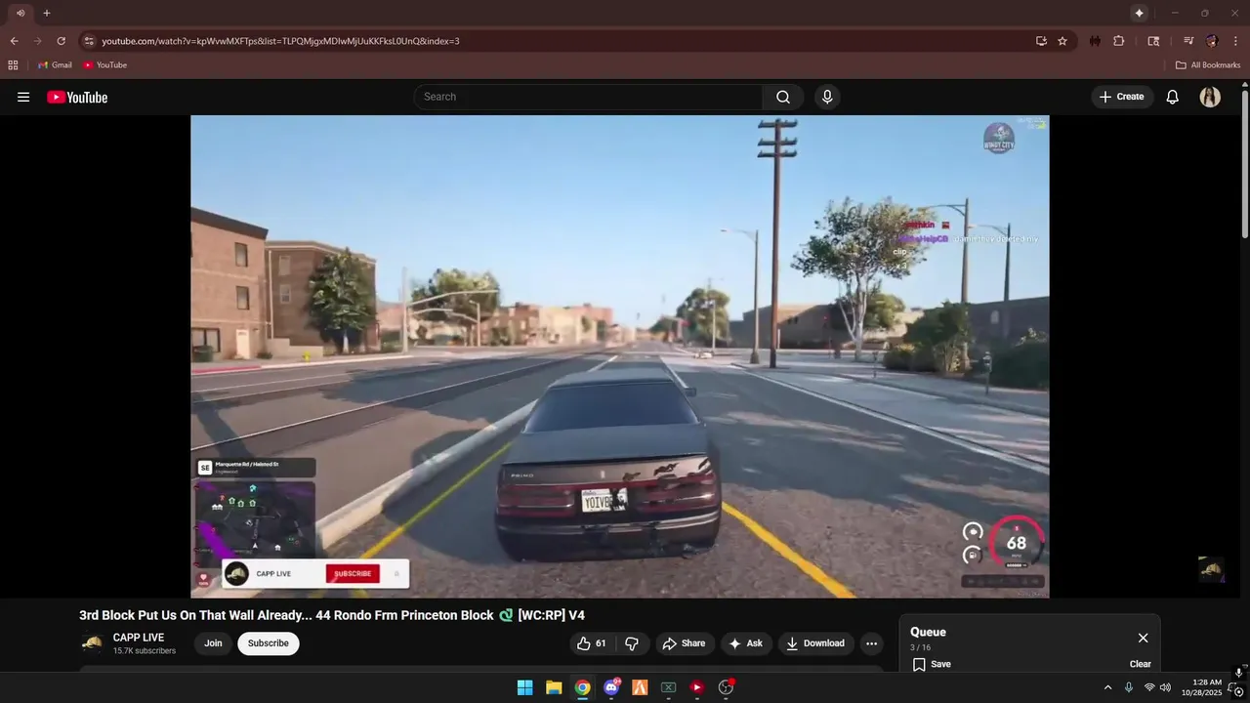Open the Chrome three-dot menu
1250x703 pixels.
pos(1235,41)
